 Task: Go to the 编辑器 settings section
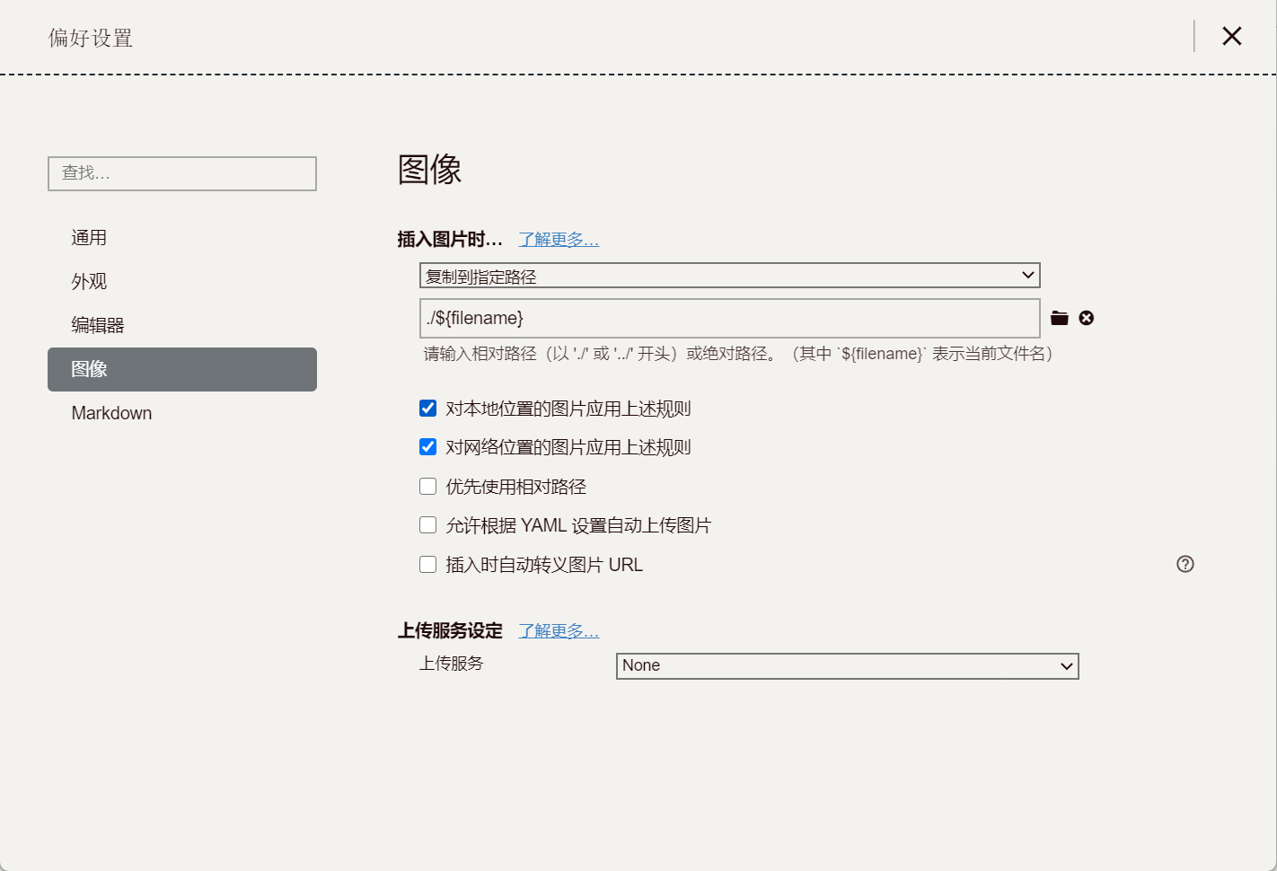tap(98, 325)
